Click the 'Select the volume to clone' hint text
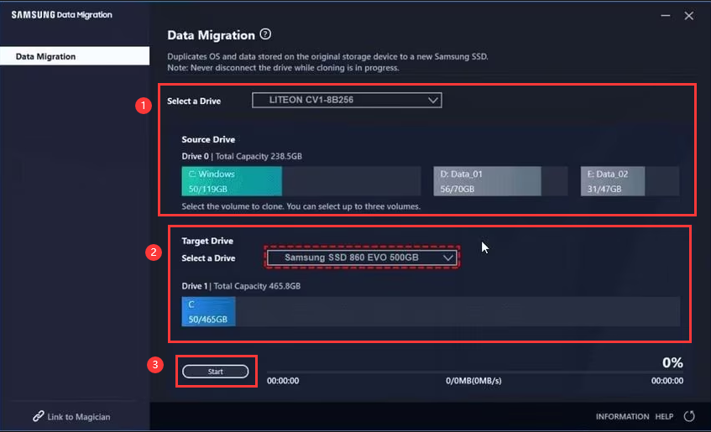The width and height of the screenshot is (711, 432). [x=301, y=206]
